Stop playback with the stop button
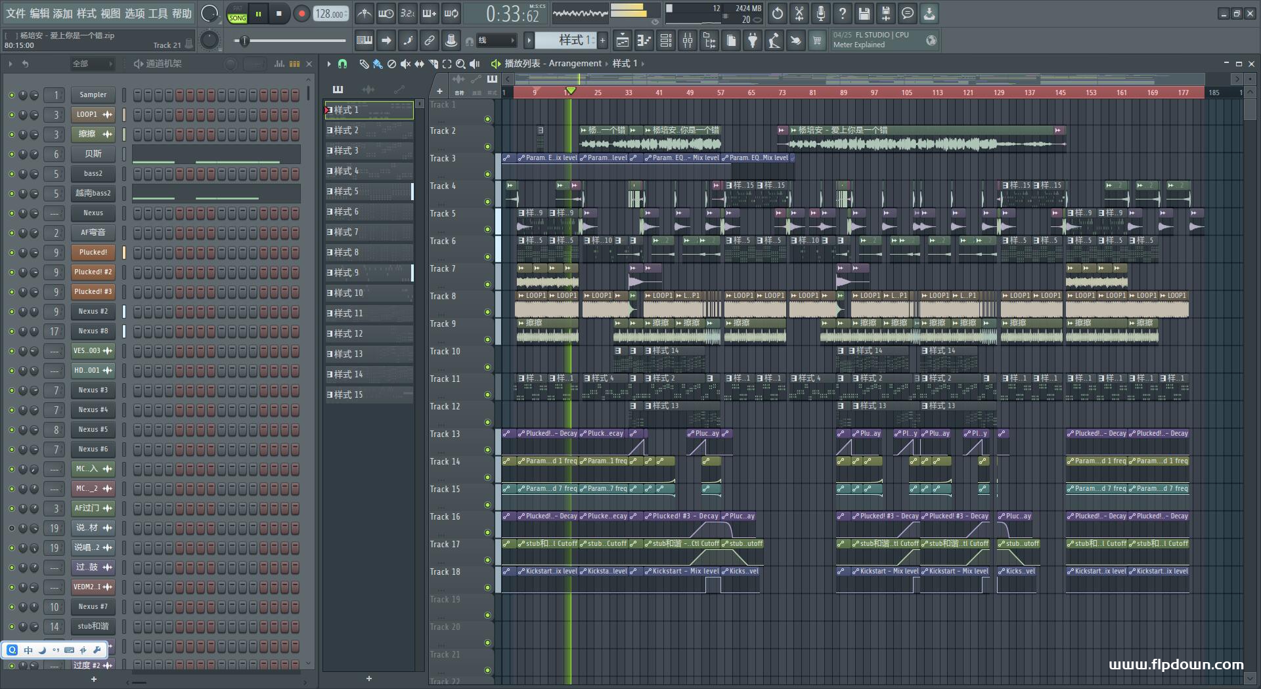Screen dimensions: 1261x689 279,13
